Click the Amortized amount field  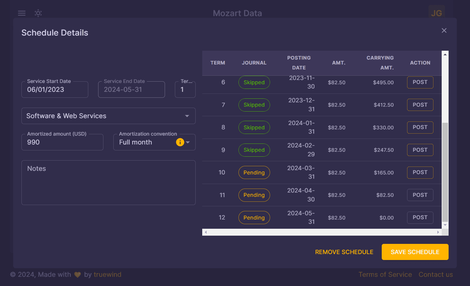coord(62,143)
